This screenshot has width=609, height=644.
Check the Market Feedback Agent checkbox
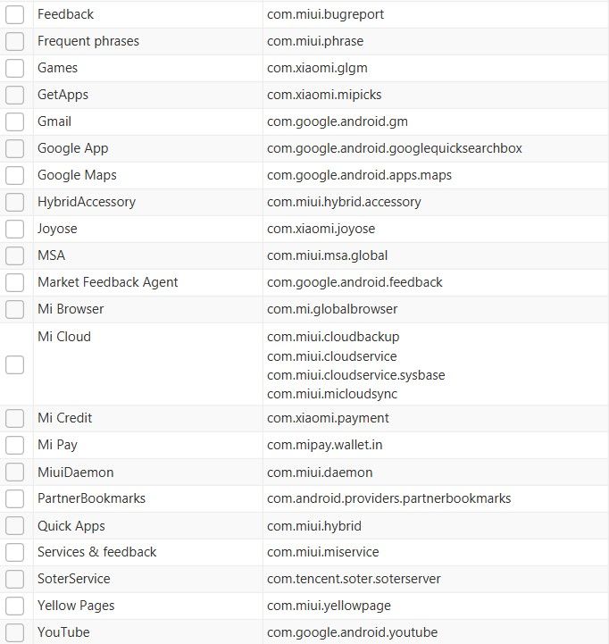click(15, 283)
